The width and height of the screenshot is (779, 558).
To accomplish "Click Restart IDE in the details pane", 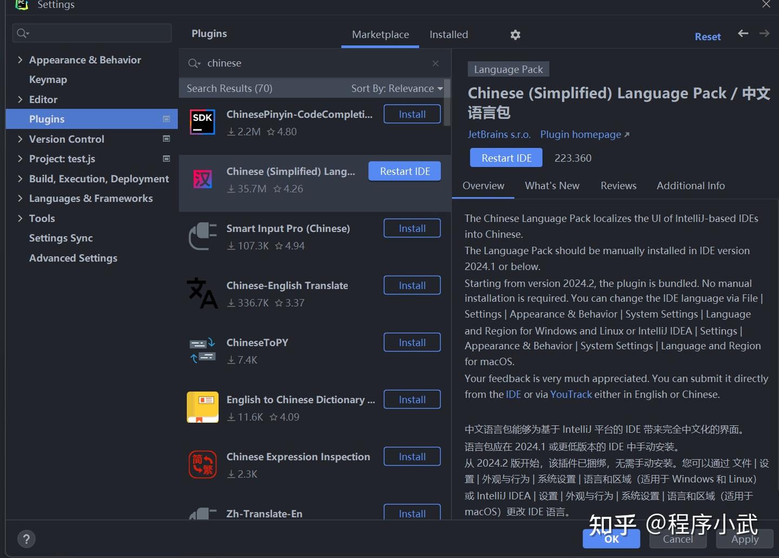I will point(506,158).
